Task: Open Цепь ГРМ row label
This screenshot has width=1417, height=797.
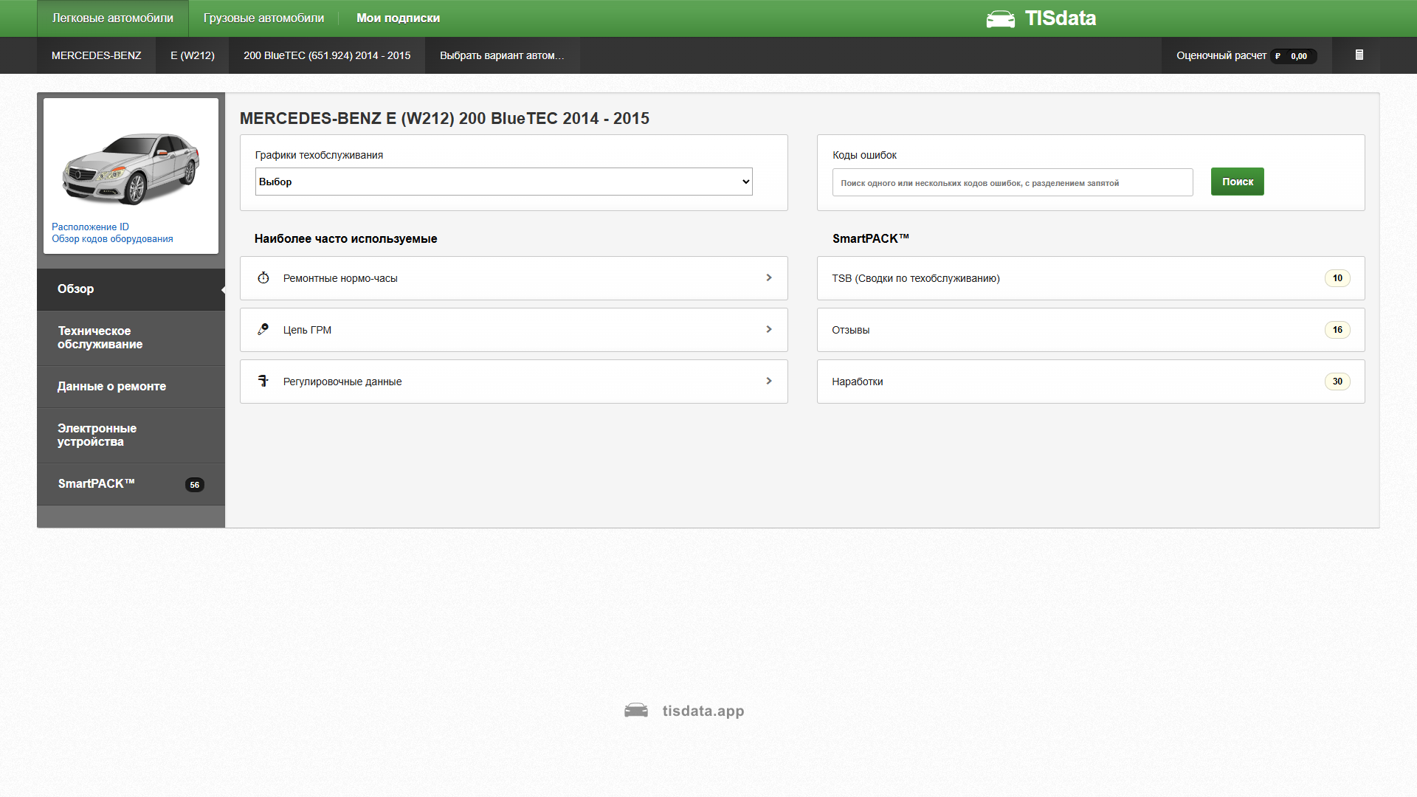Action: tap(307, 330)
